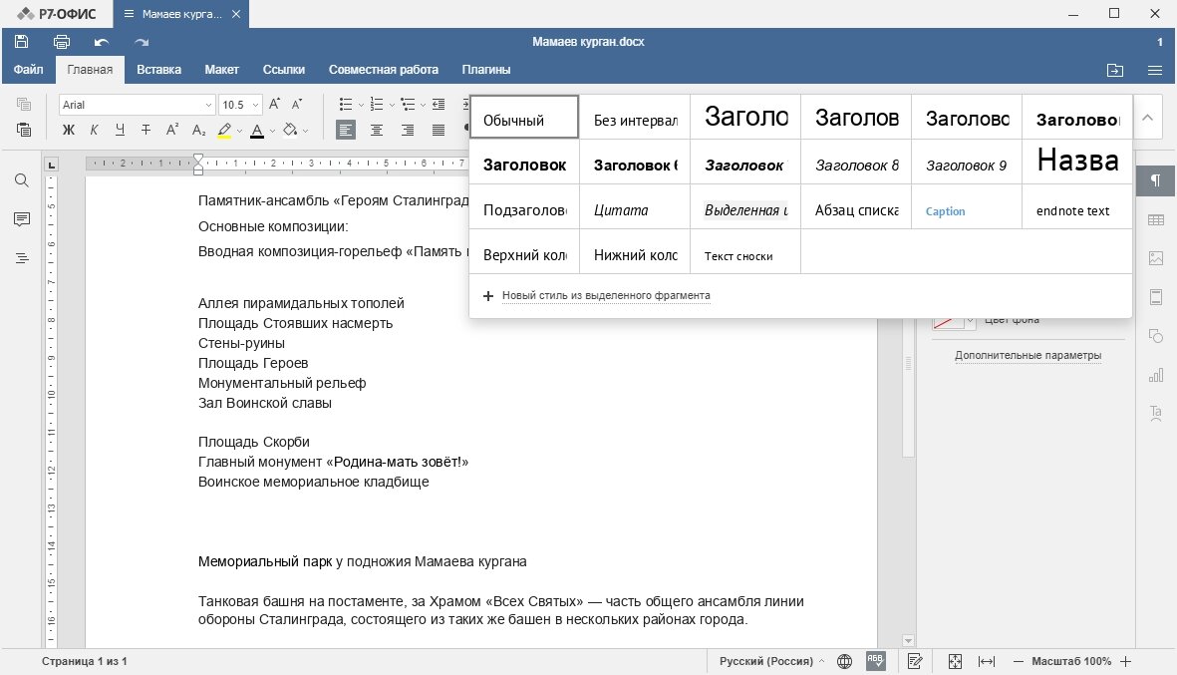
Task: Click the Paste icon
Action: 23,130
